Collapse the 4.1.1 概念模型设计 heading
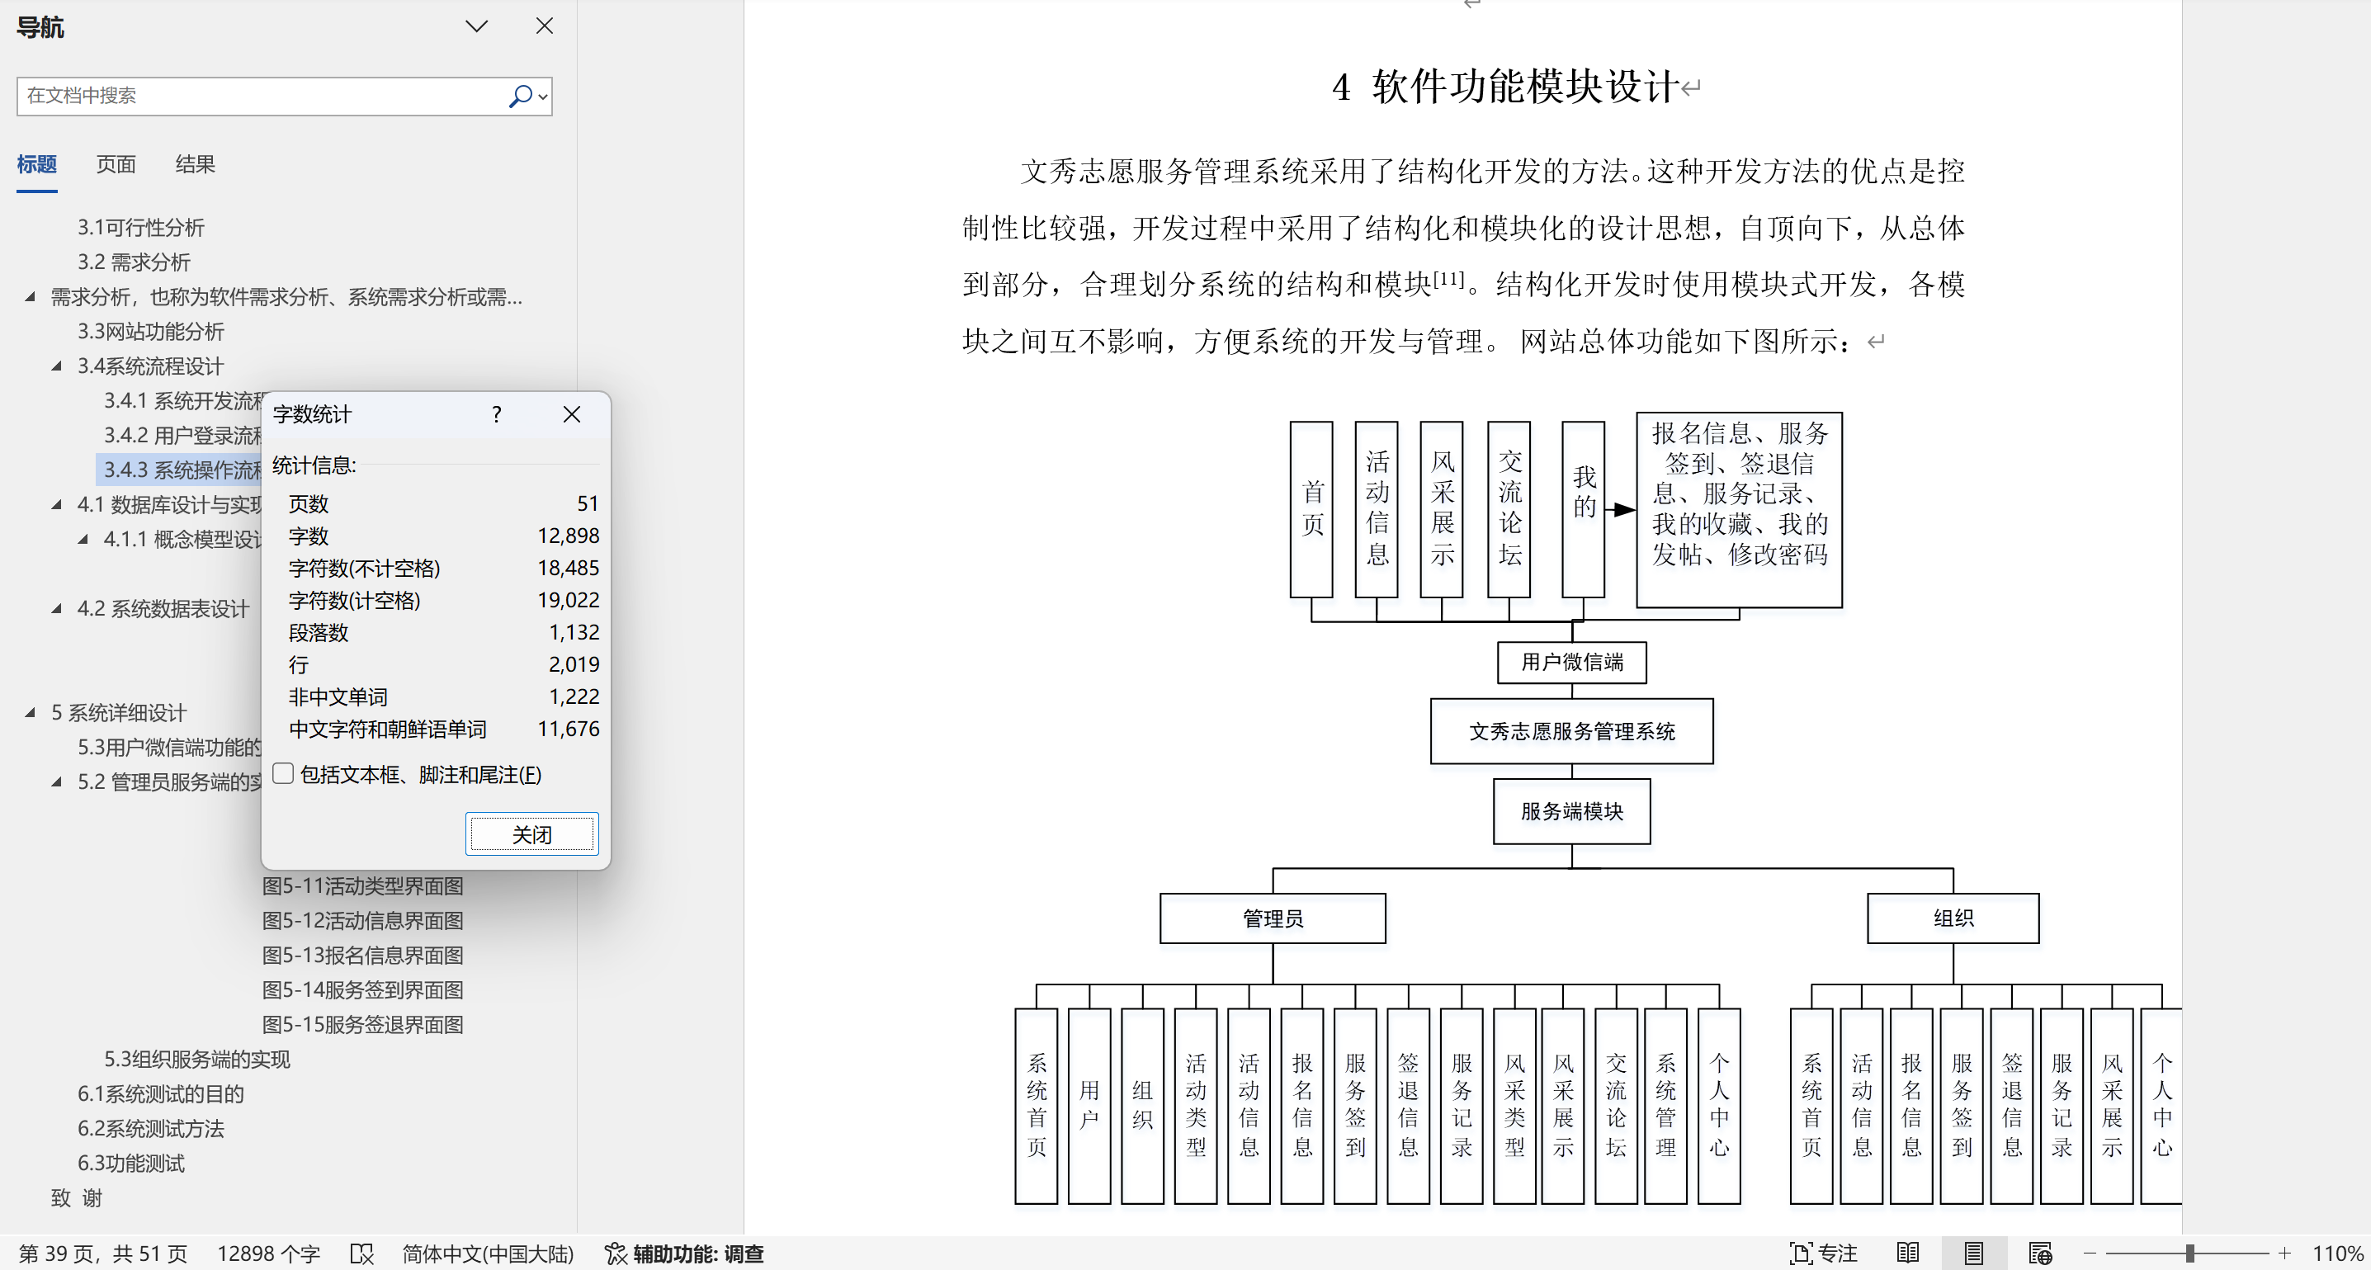This screenshot has height=1270, width=2371. [x=83, y=540]
